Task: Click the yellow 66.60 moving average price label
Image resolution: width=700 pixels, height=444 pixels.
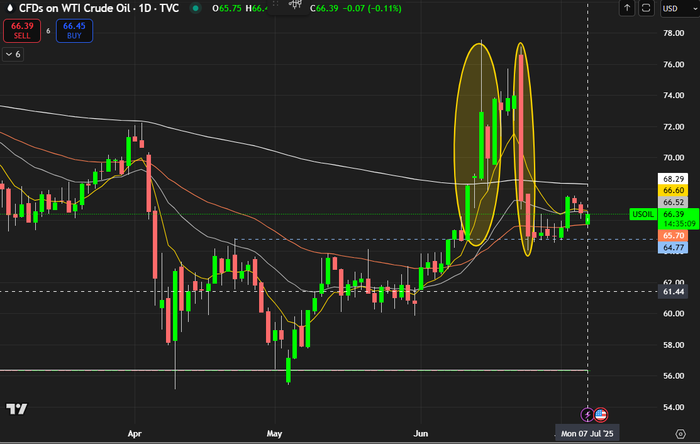Action: (673, 191)
